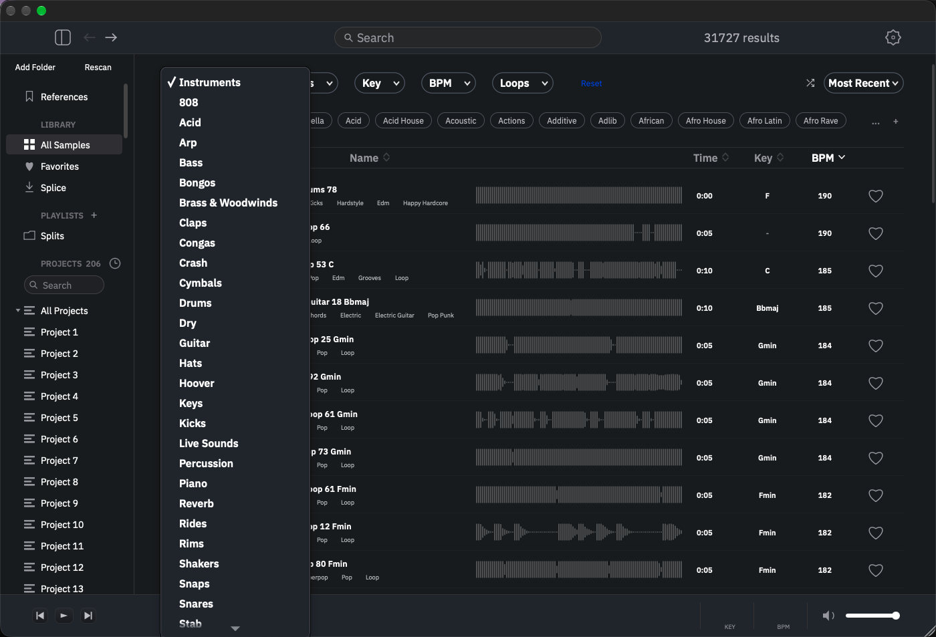Screen dimensions: 936x637
Task: Open the Key filter dropdown
Action: click(x=380, y=83)
